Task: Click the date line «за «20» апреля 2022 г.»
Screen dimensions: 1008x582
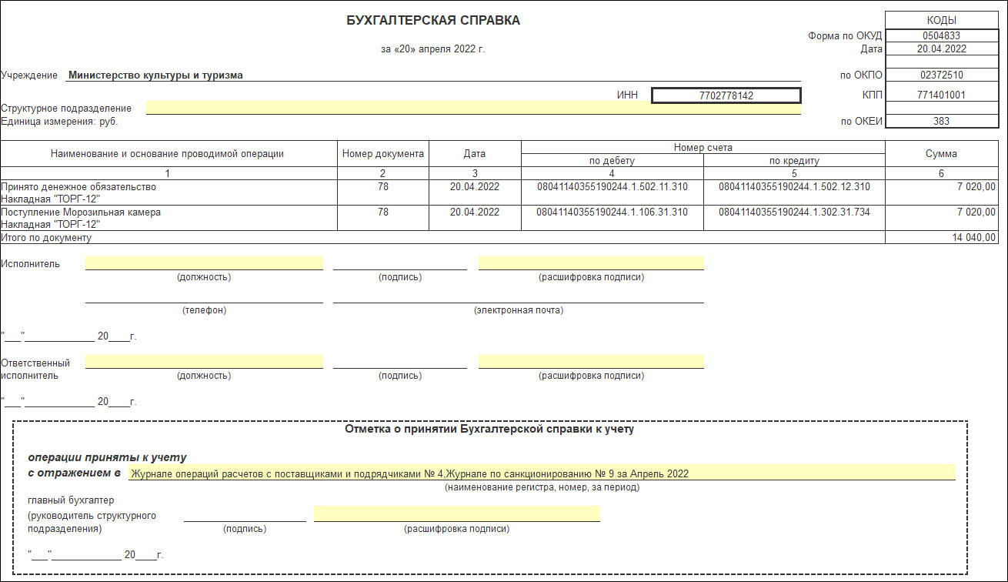Action: point(433,49)
